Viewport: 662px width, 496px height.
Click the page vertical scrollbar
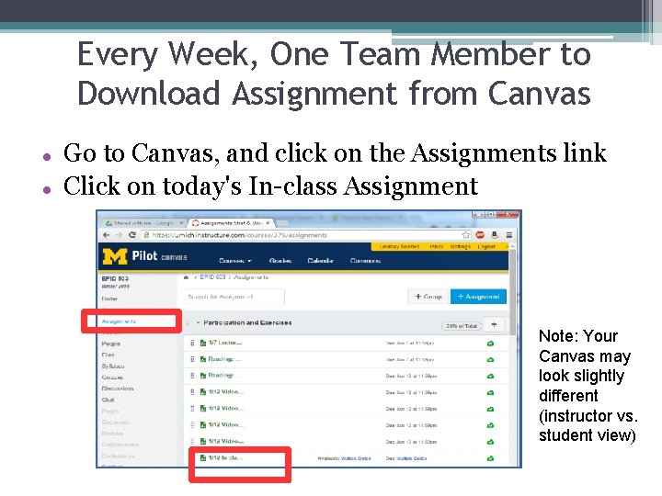512,291
